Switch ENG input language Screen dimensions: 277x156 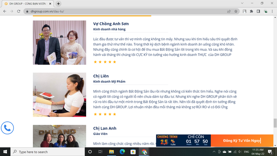[x=246, y=152]
